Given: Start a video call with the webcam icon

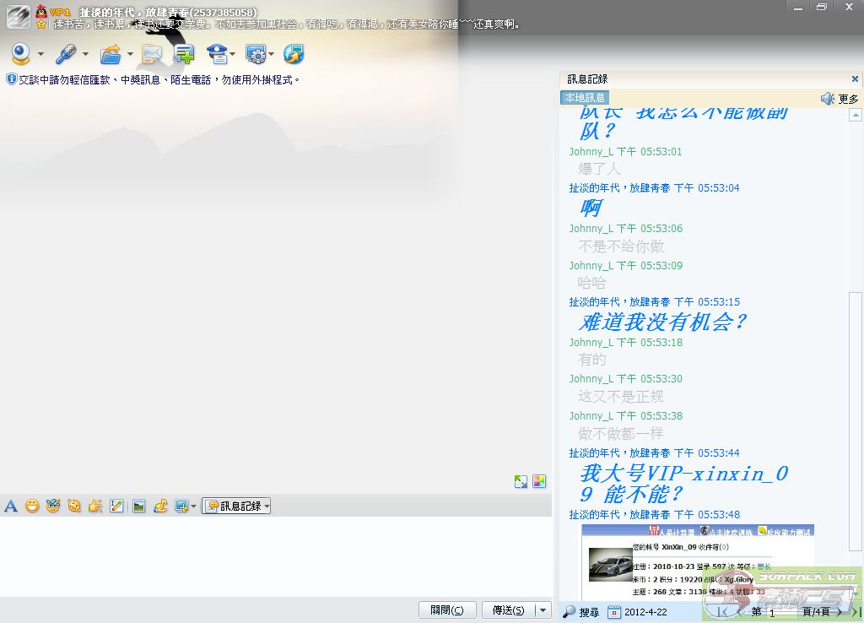Looking at the screenshot, I should [x=20, y=55].
